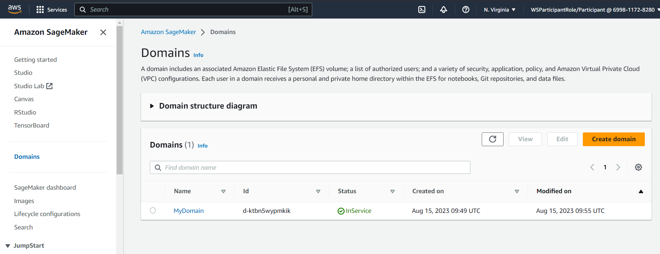Click the AWS logo home icon
Image resolution: width=660 pixels, height=254 pixels.
click(14, 9)
